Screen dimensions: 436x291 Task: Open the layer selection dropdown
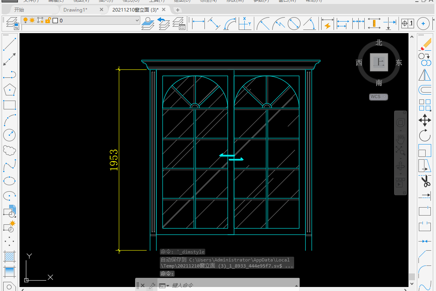137,20
